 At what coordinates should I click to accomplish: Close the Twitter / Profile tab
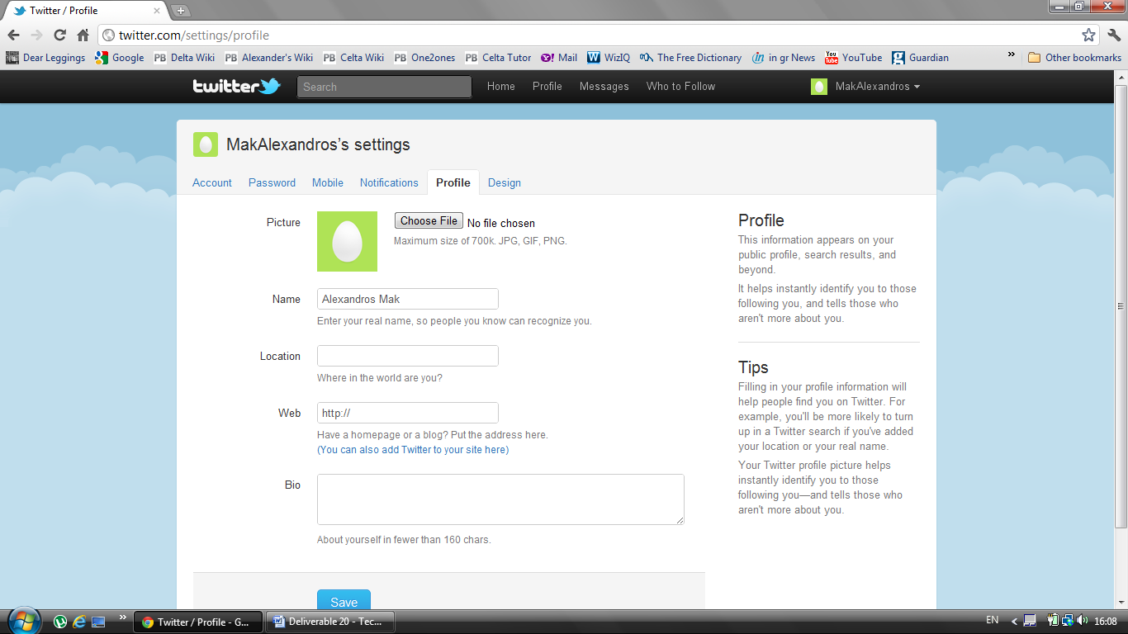tap(158, 11)
